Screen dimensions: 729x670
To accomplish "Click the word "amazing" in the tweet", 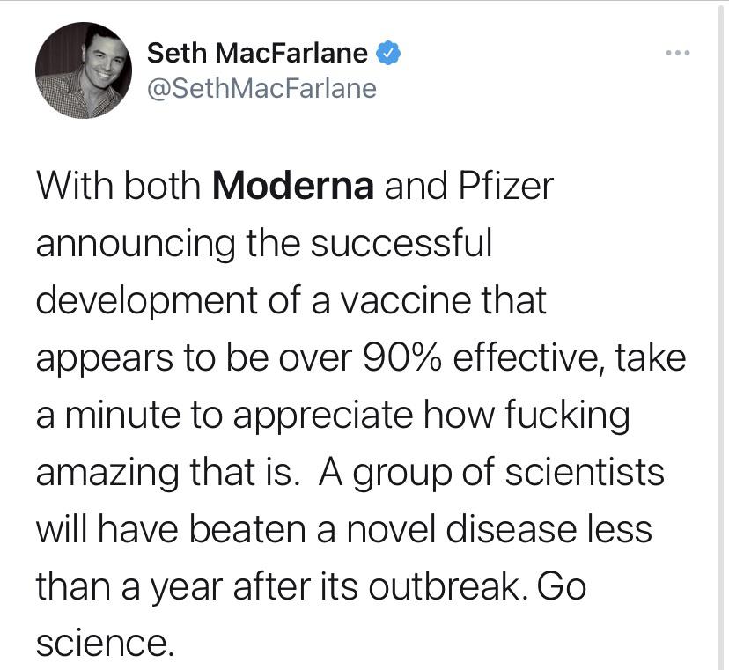I will tap(107, 472).
